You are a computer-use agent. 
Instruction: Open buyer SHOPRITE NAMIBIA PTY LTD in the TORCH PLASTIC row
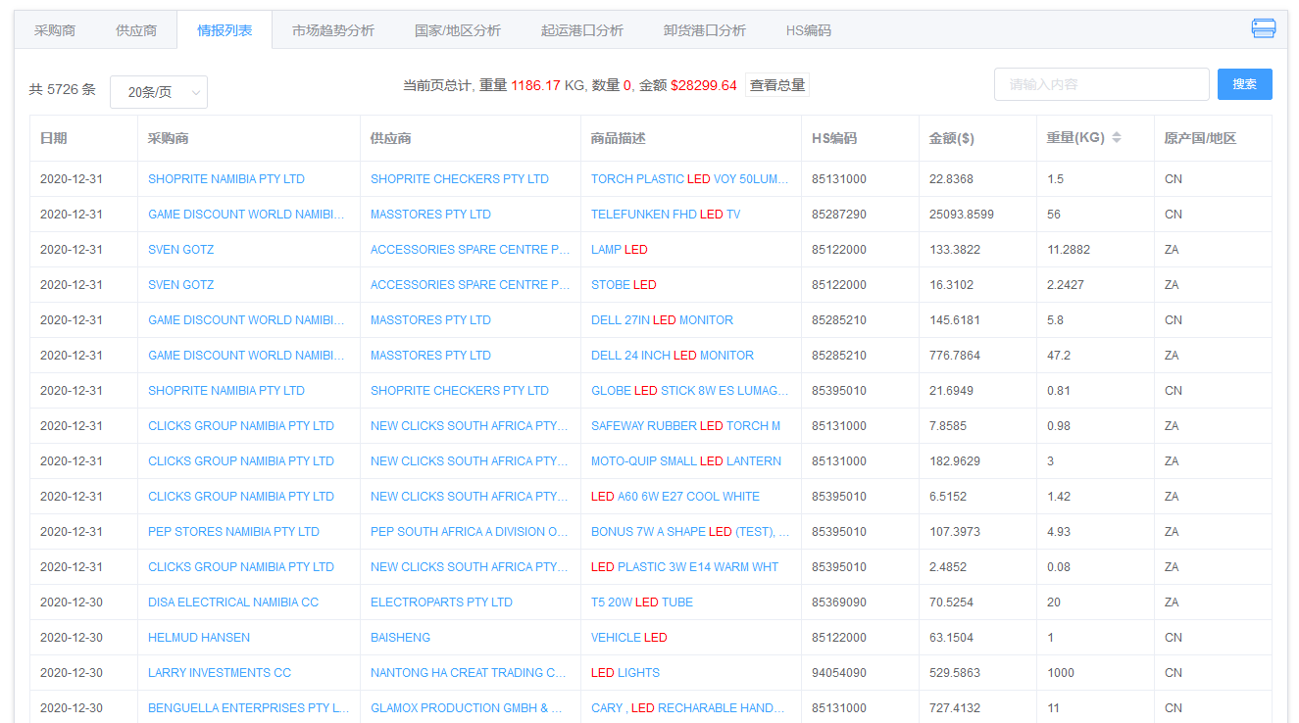226,179
